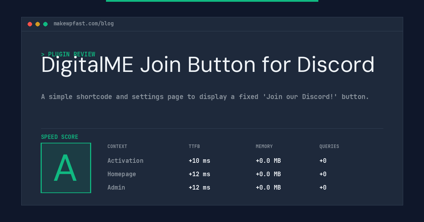Viewport: 424px width, 222px height.
Task: Click Homepage TTFB value +12 ms
Action: click(x=199, y=174)
